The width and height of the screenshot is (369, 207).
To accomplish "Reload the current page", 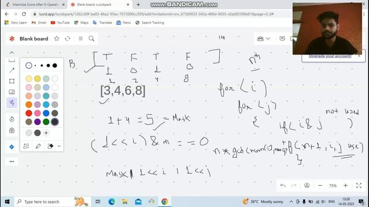I will pos(24,14).
